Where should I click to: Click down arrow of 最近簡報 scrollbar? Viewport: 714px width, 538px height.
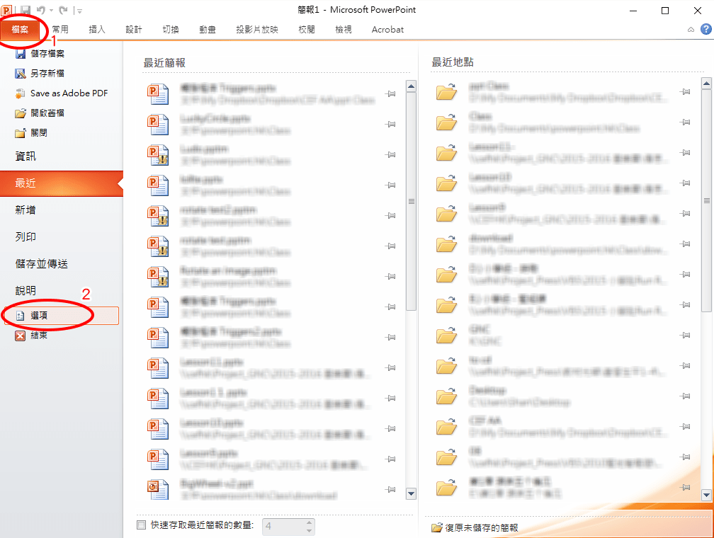coord(411,493)
